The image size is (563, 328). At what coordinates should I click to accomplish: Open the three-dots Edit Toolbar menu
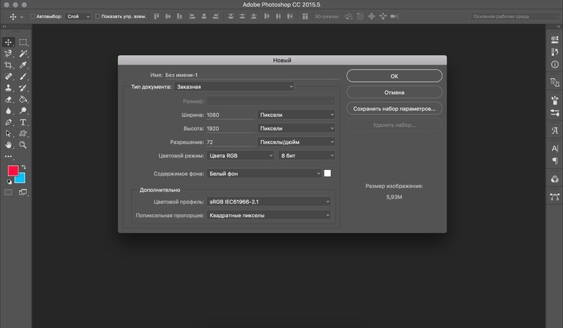[x=8, y=157]
